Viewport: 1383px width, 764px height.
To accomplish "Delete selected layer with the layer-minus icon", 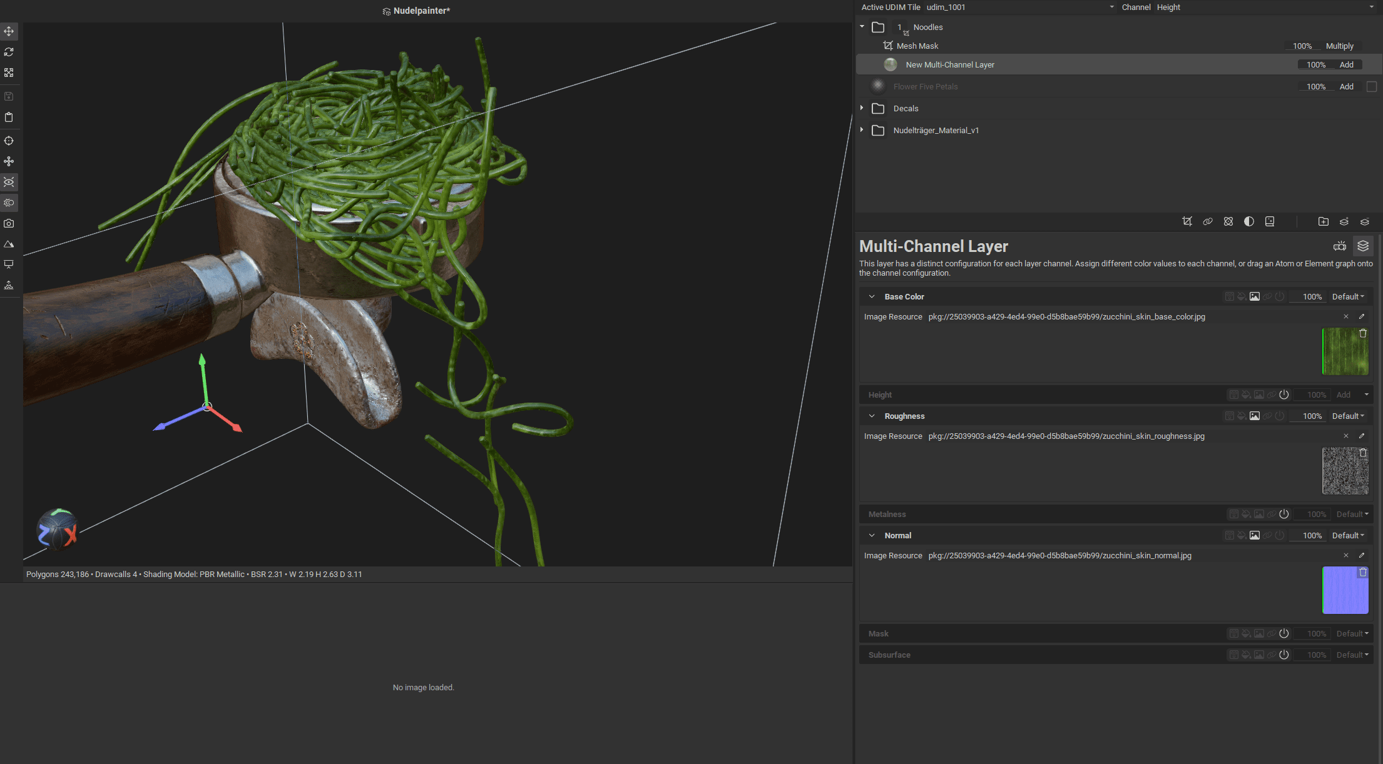I will click(1365, 221).
